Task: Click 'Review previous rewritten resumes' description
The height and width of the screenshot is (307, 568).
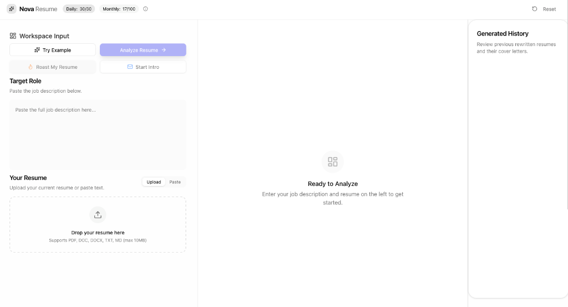Action: [516, 48]
